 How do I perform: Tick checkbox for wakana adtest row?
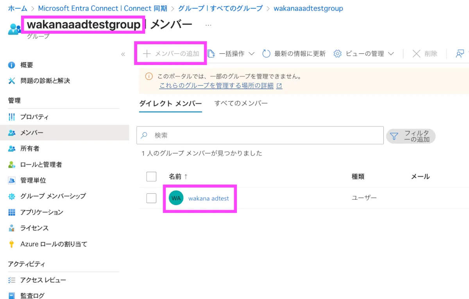pyautogui.click(x=151, y=198)
